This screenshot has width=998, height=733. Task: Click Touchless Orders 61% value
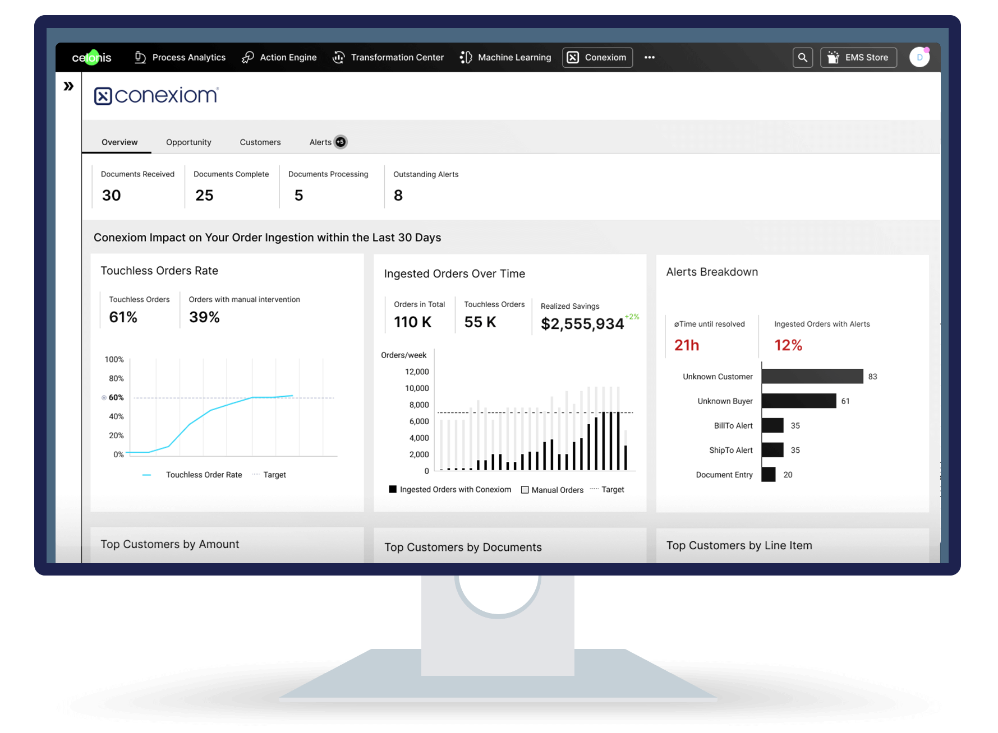(x=123, y=317)
